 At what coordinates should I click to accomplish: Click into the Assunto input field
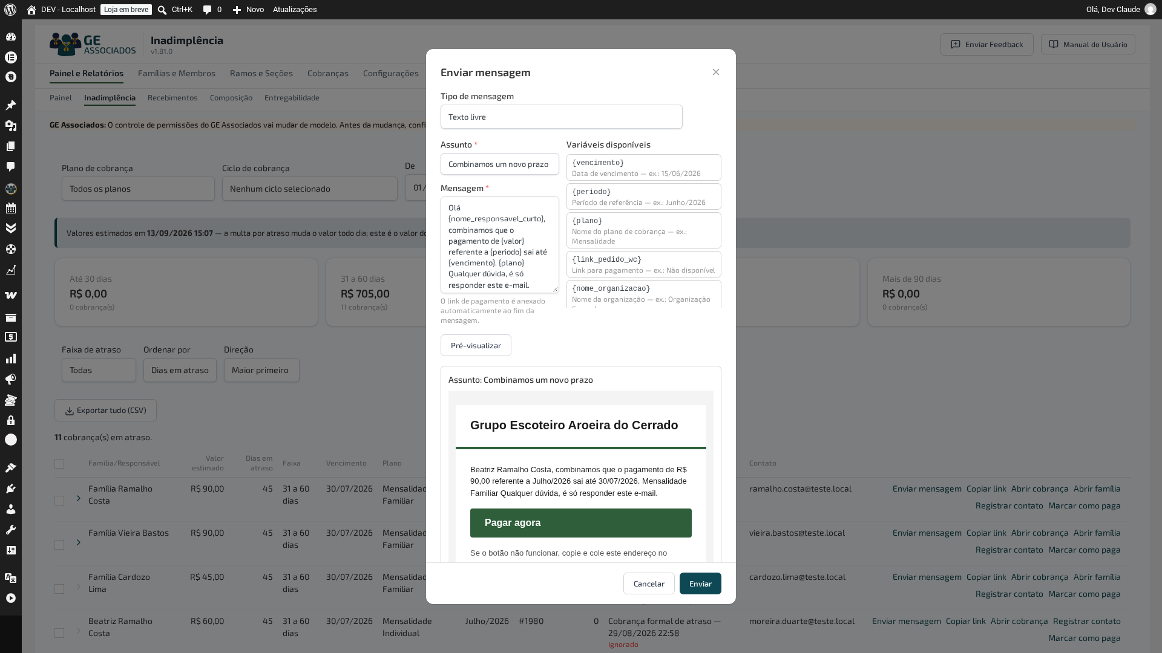tap(500, 164)
